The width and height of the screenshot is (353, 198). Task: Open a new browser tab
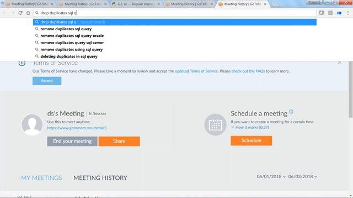coord(275,4)
